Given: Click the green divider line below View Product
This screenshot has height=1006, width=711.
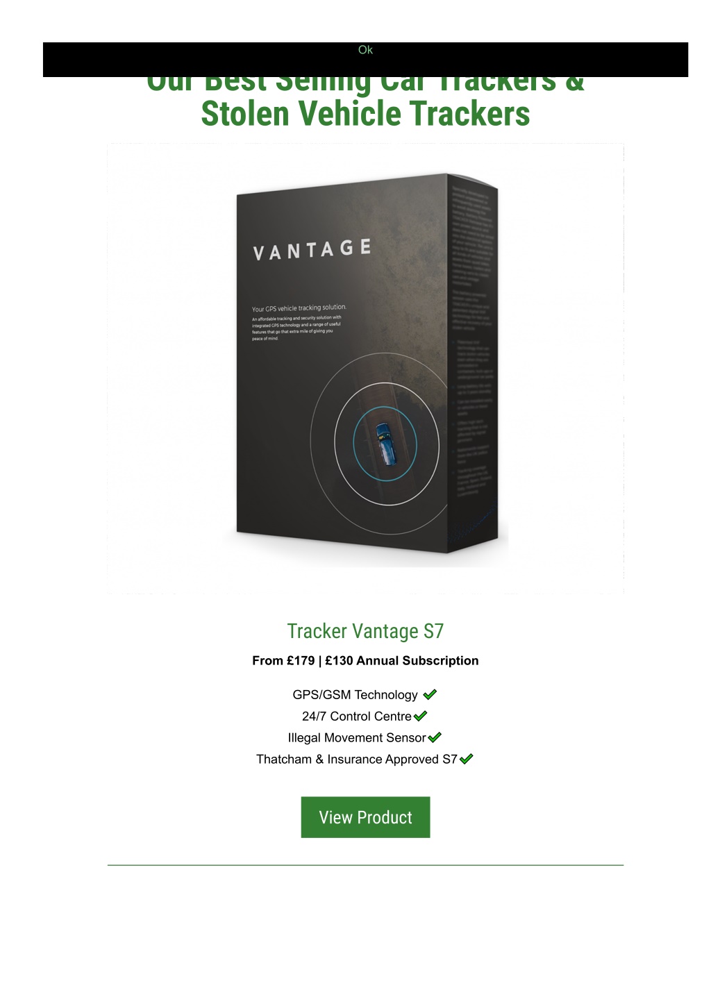Looking at the screenshot, I should (x=365, y=865).
